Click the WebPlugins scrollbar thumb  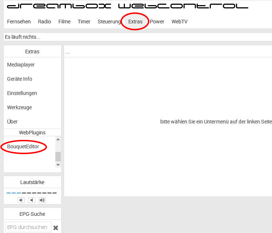click(x=58, y=156)
